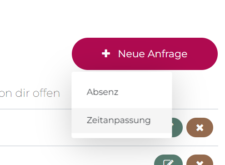This screenshot has height=165, width=225.
Task: Click the 'on dir offen' heading text
Action: tap(30, 93)
